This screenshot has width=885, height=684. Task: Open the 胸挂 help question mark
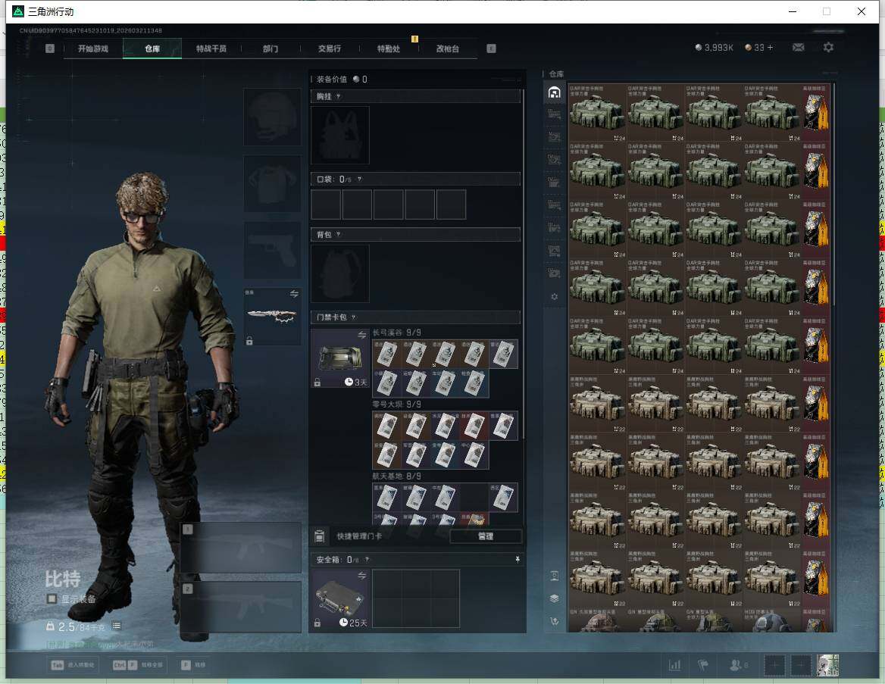click(x=338, y=97)
